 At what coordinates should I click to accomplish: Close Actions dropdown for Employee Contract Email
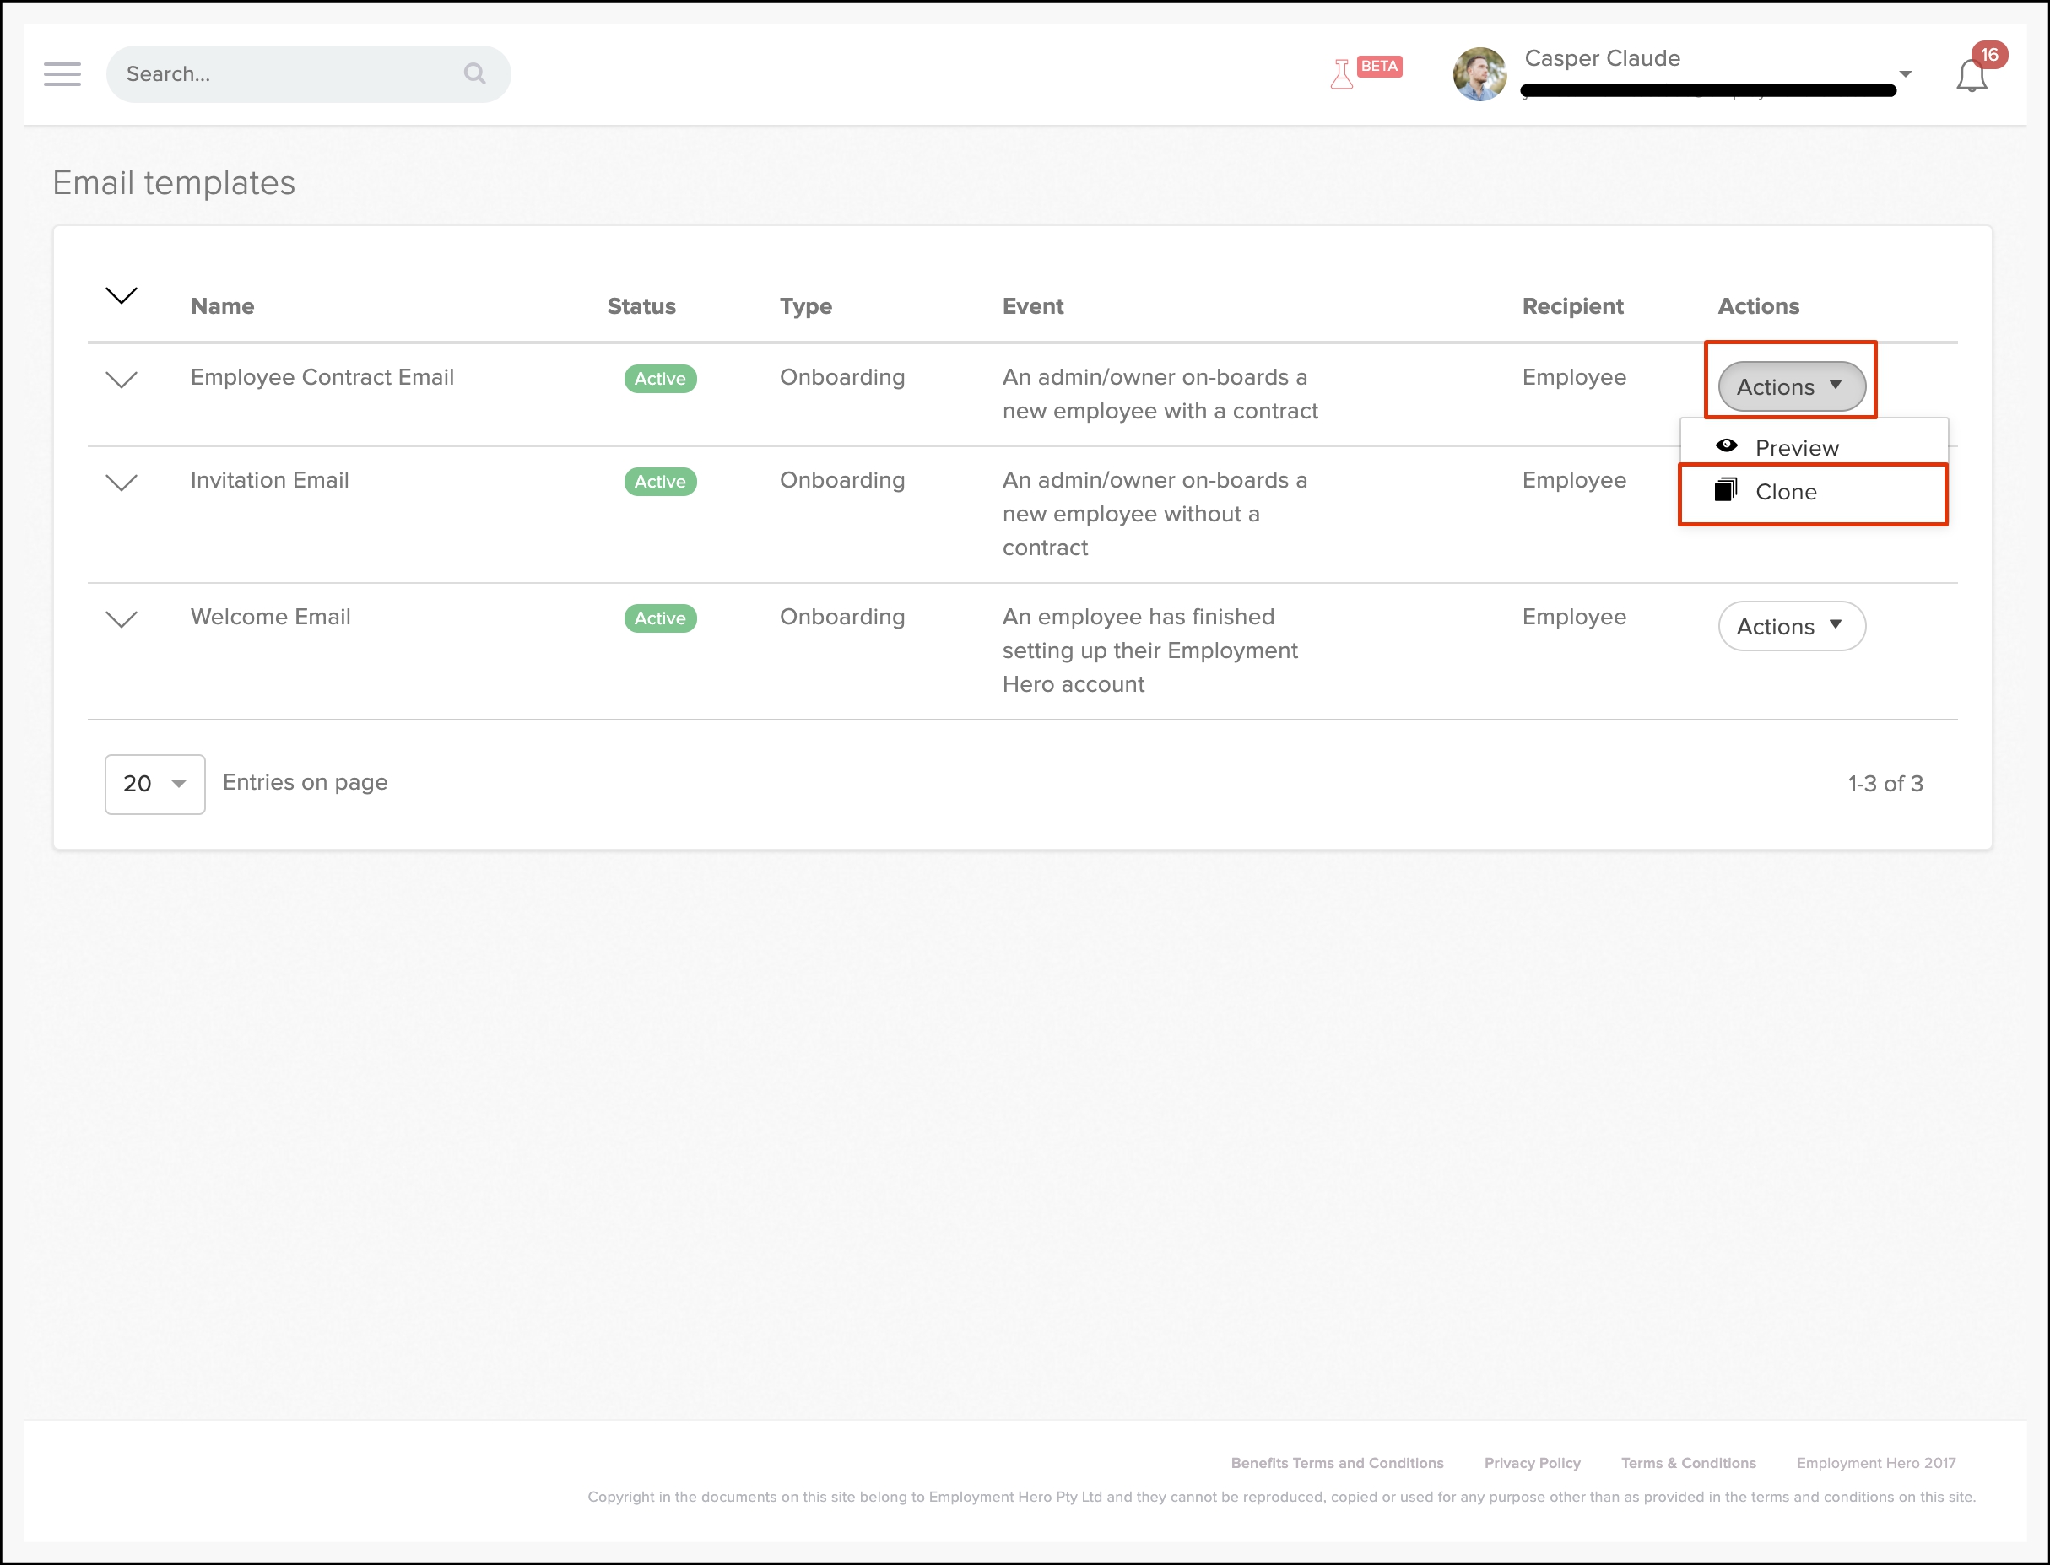point(1791,386)
